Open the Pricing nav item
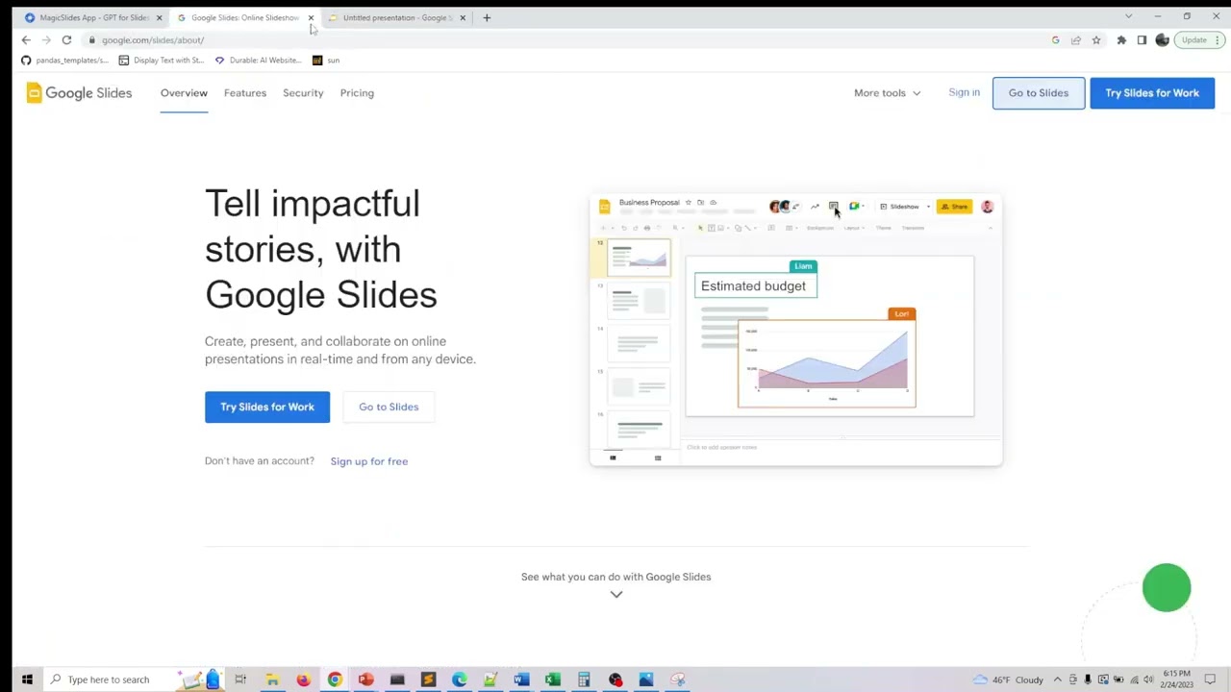Viewport: 1231px width, 692px height. pyautogui.click(x=357, y=93)
